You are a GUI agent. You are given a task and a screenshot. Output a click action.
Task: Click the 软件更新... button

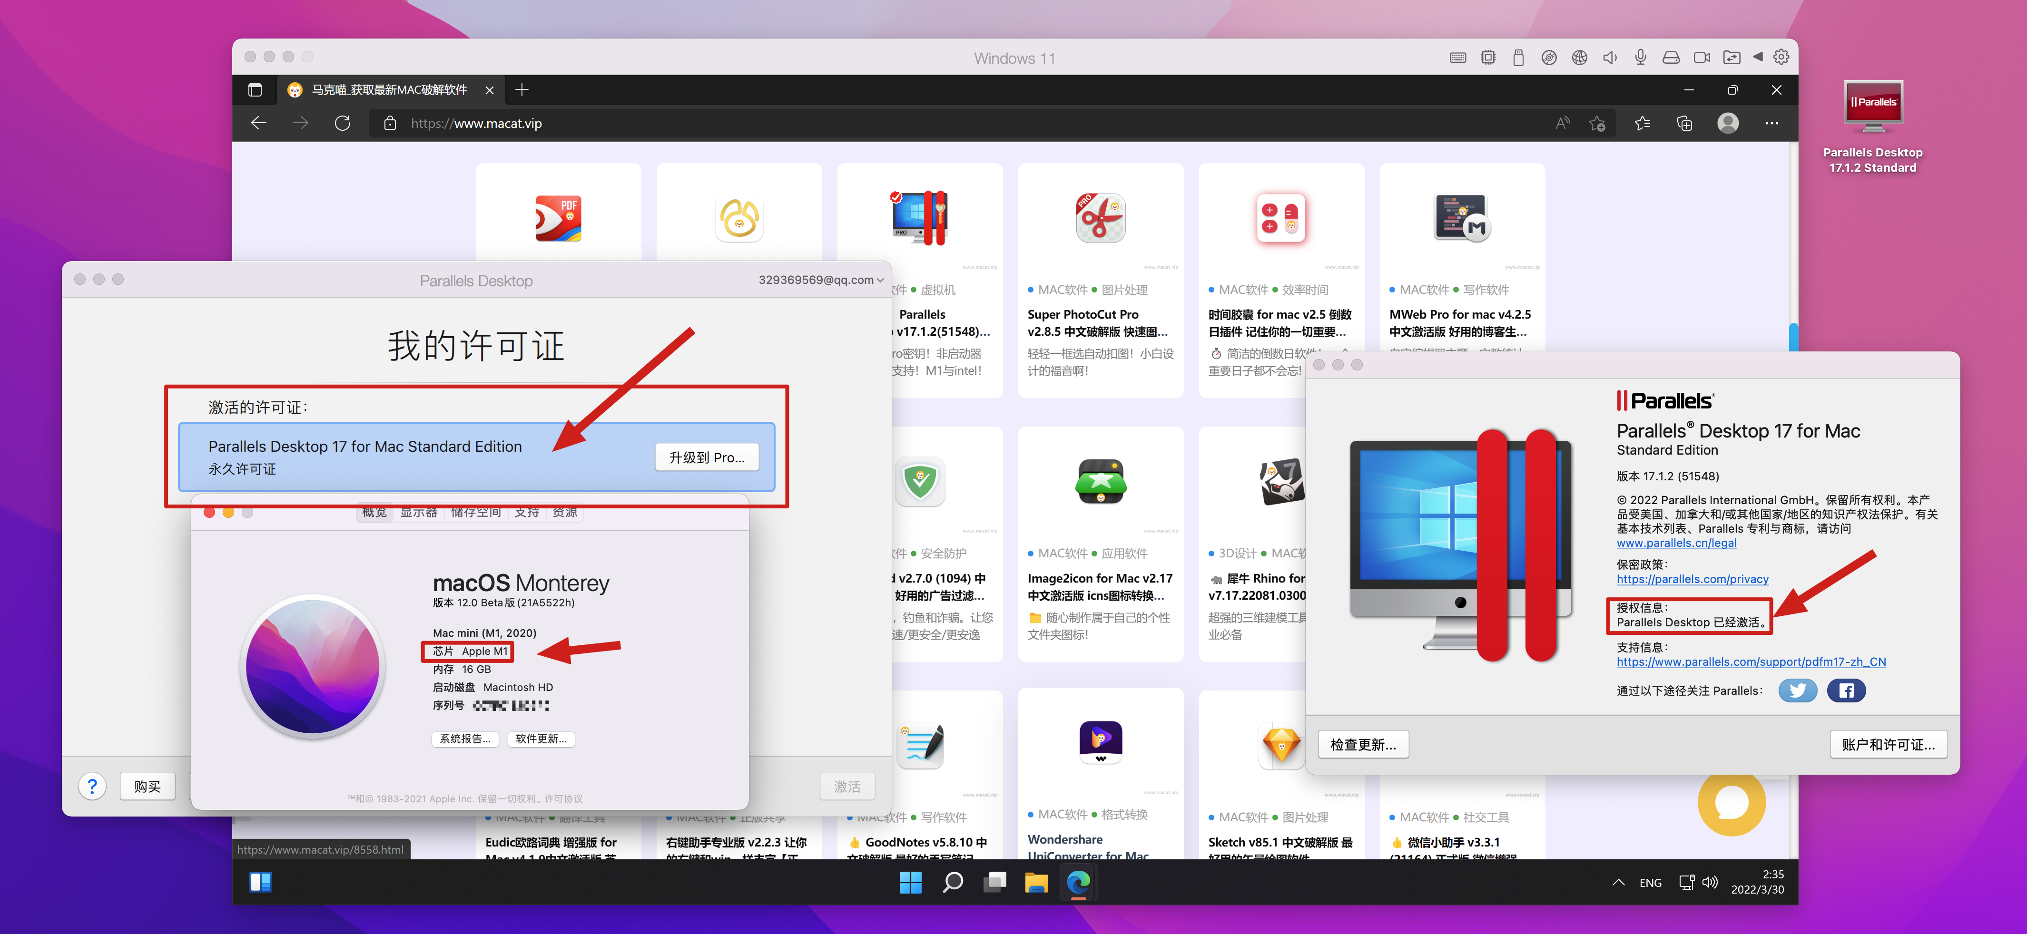pyautogui.click(x=541, y=739)
